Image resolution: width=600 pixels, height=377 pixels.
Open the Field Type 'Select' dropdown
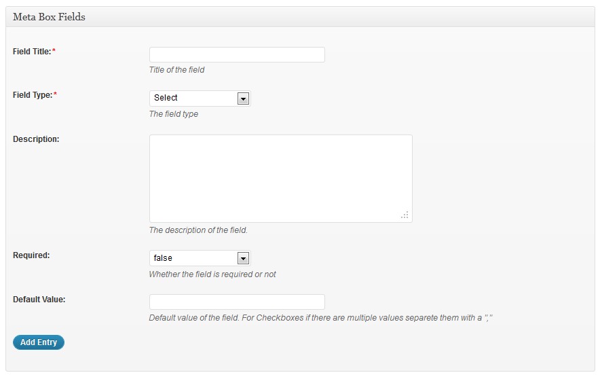[200, 98]
